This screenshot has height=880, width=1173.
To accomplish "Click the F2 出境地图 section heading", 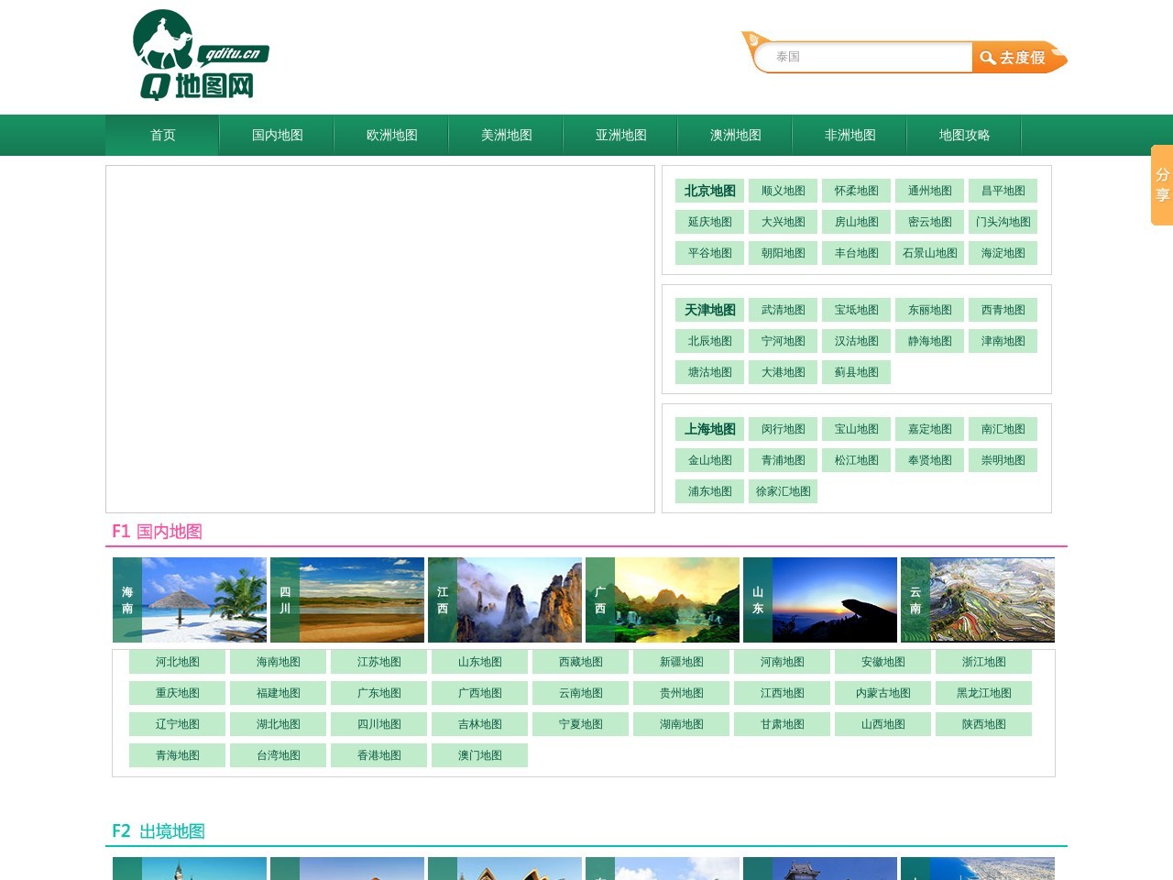I will (159, 831).
